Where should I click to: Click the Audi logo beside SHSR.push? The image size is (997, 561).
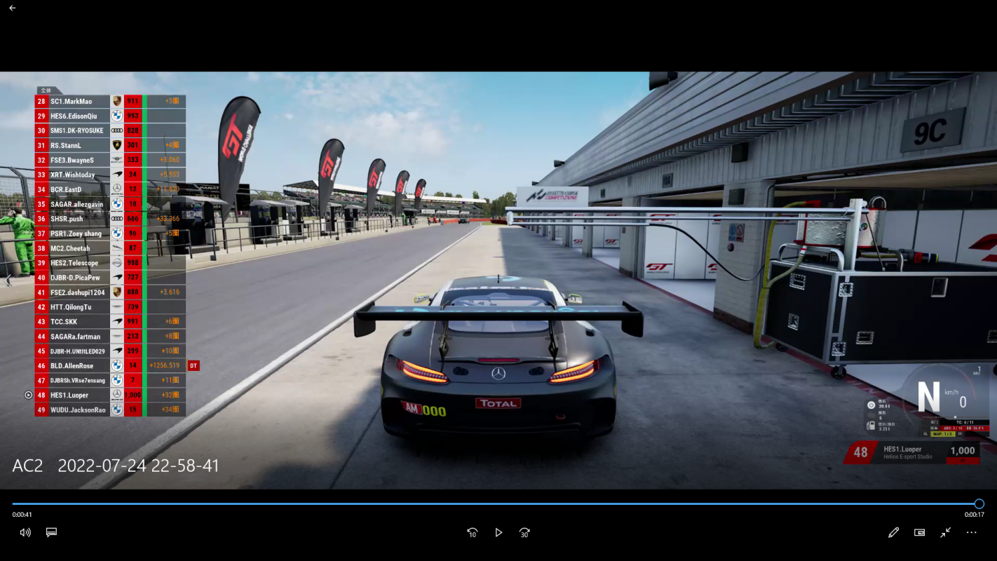pos(117,219)
